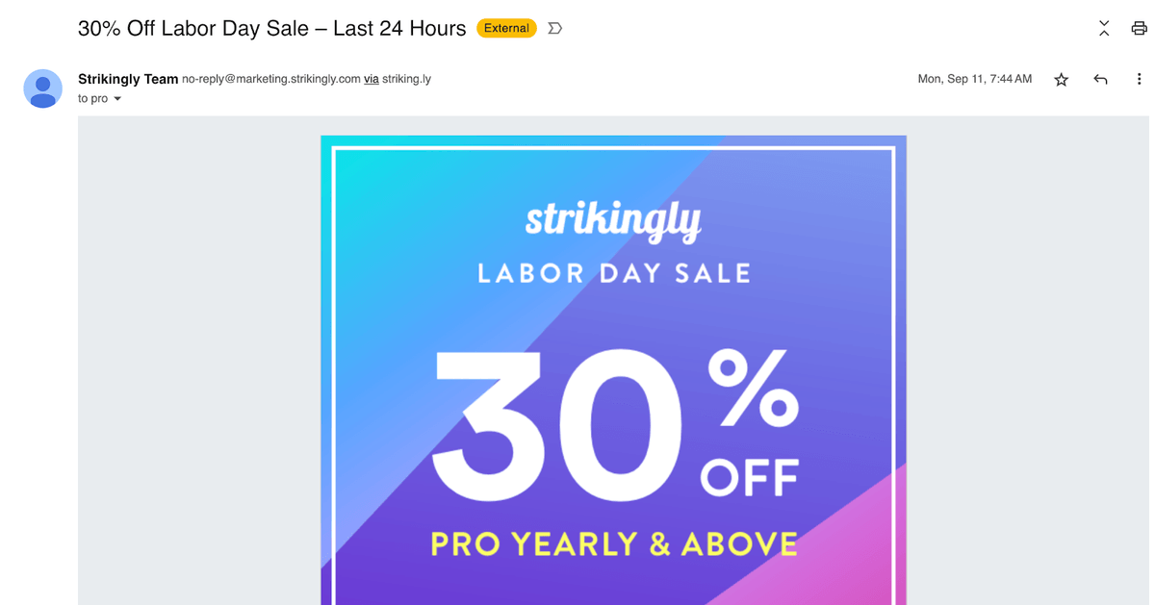Viewport: 1155px width, 605px height.
Task: Click the collapse all arrows icon
Action: 1104,29
